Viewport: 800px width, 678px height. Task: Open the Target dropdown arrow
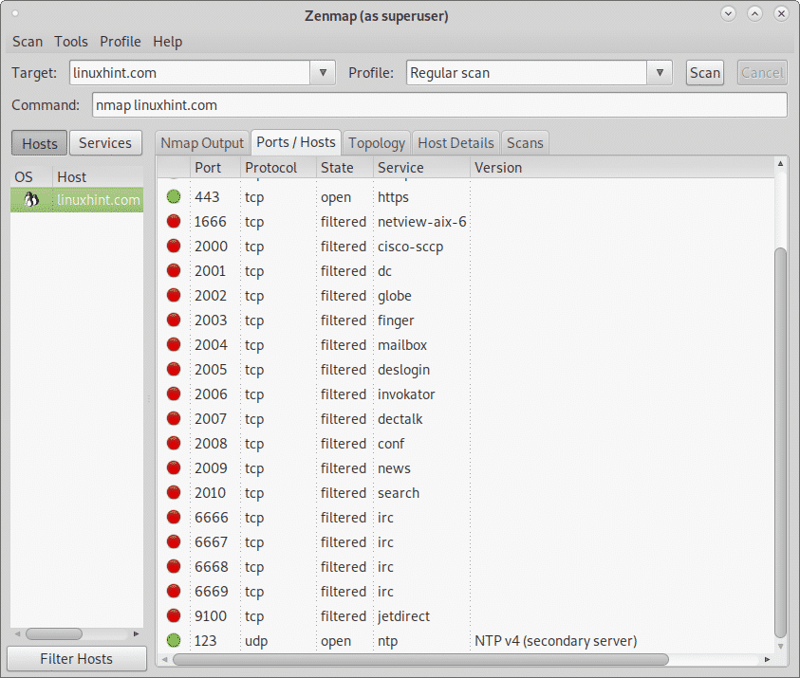tap(323, 73)
